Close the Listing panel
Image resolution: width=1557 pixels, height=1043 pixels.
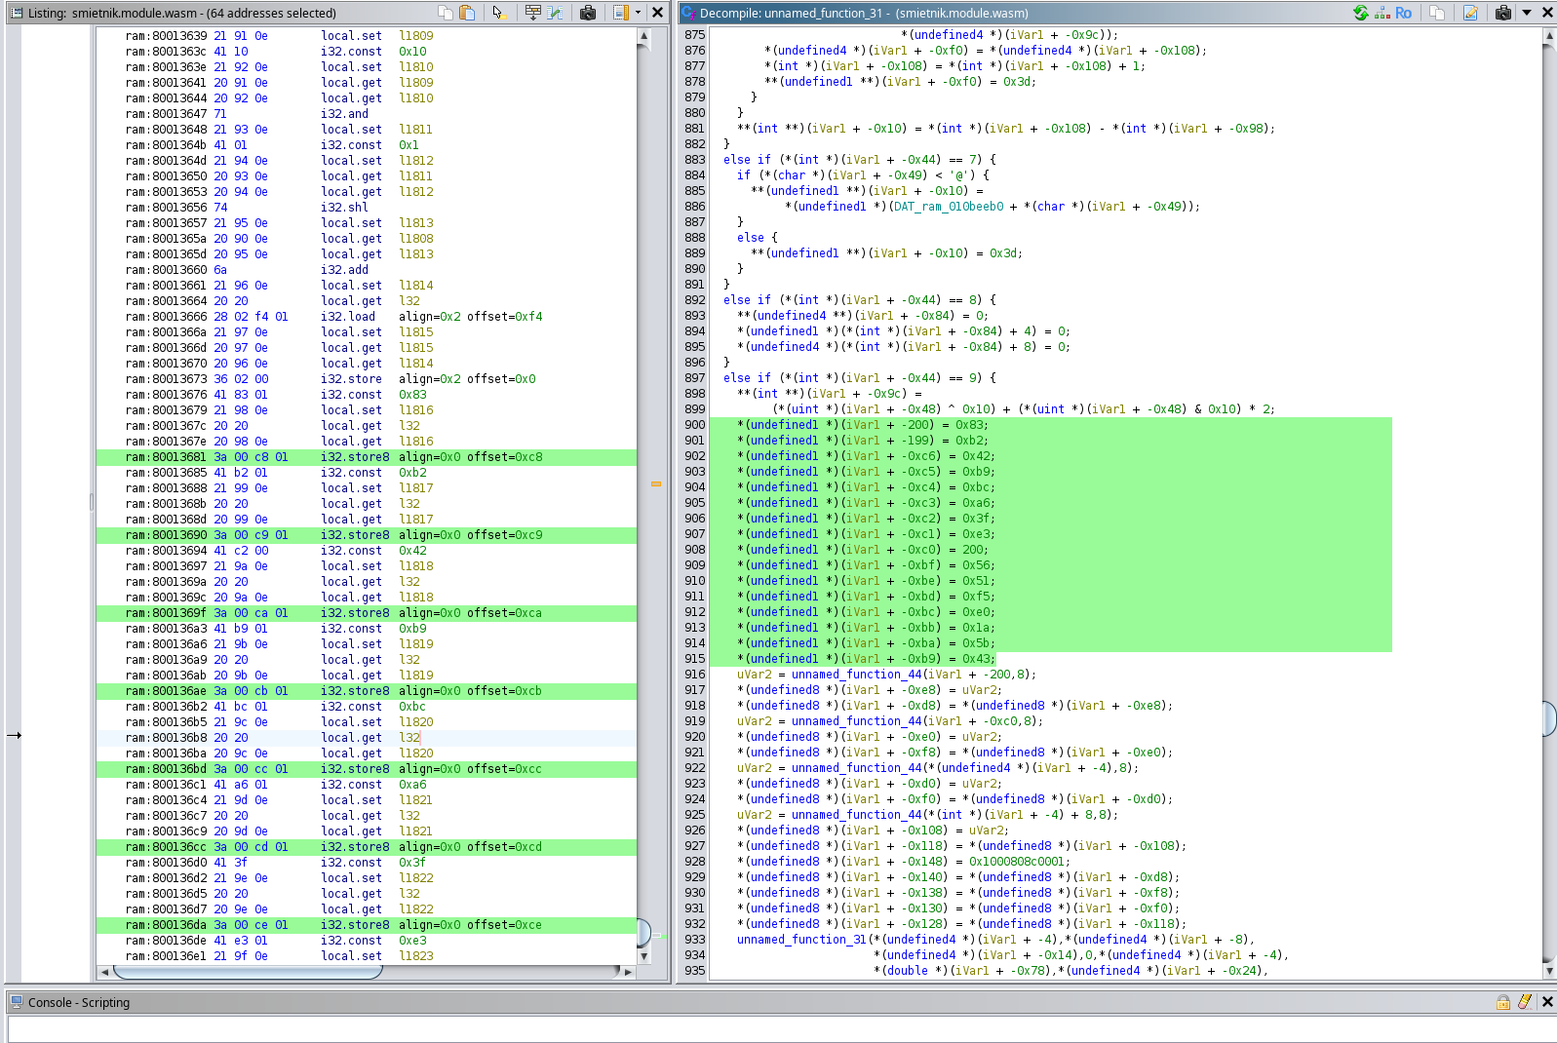tap(658, 13)
